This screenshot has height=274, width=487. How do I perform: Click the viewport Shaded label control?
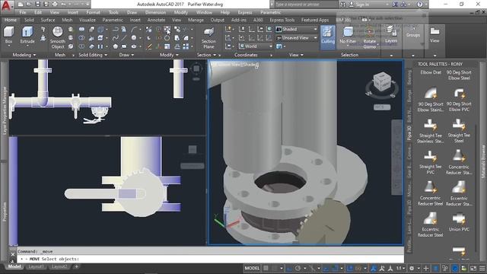(x=250, y=65)
